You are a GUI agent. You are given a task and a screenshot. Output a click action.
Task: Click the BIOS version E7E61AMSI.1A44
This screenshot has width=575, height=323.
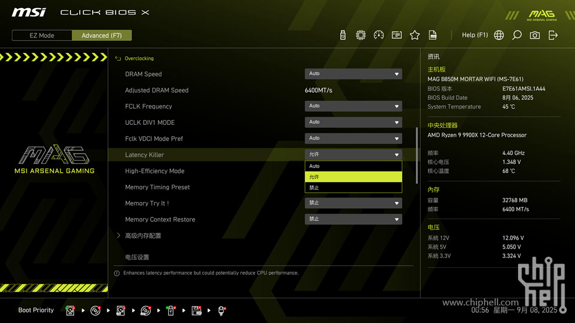(x=523, y=89)
